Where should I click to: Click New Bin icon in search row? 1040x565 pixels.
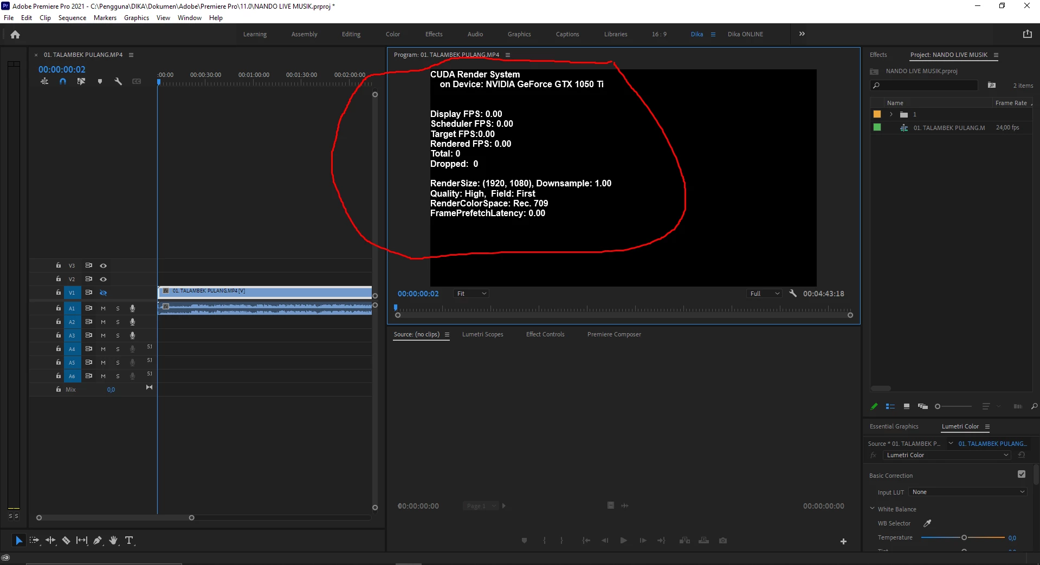[x=992, y=85]
